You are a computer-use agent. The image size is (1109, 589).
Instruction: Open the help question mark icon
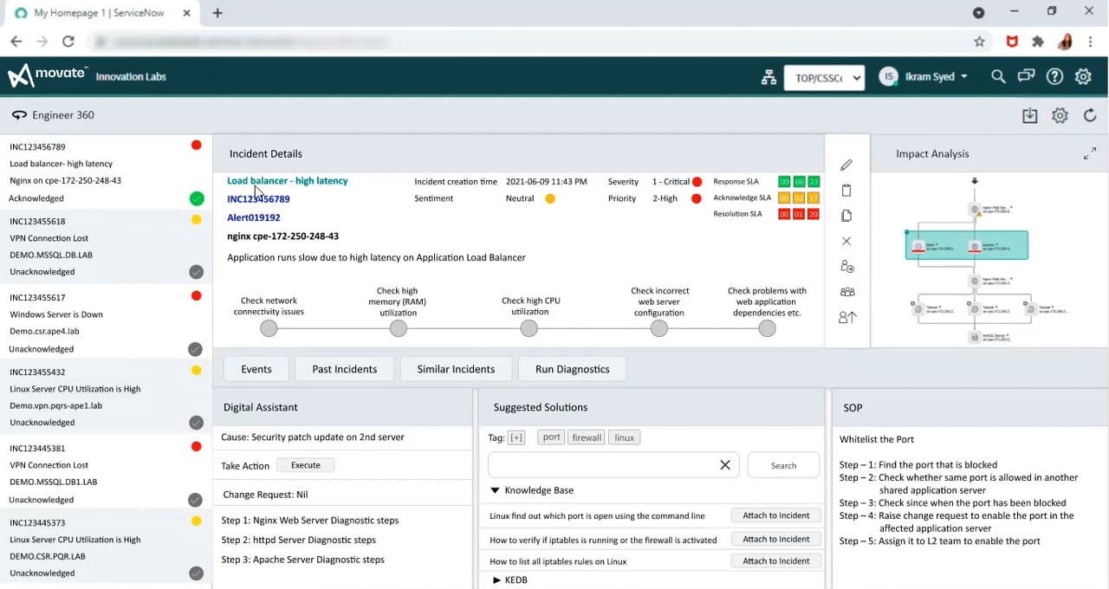point(1054,76)
